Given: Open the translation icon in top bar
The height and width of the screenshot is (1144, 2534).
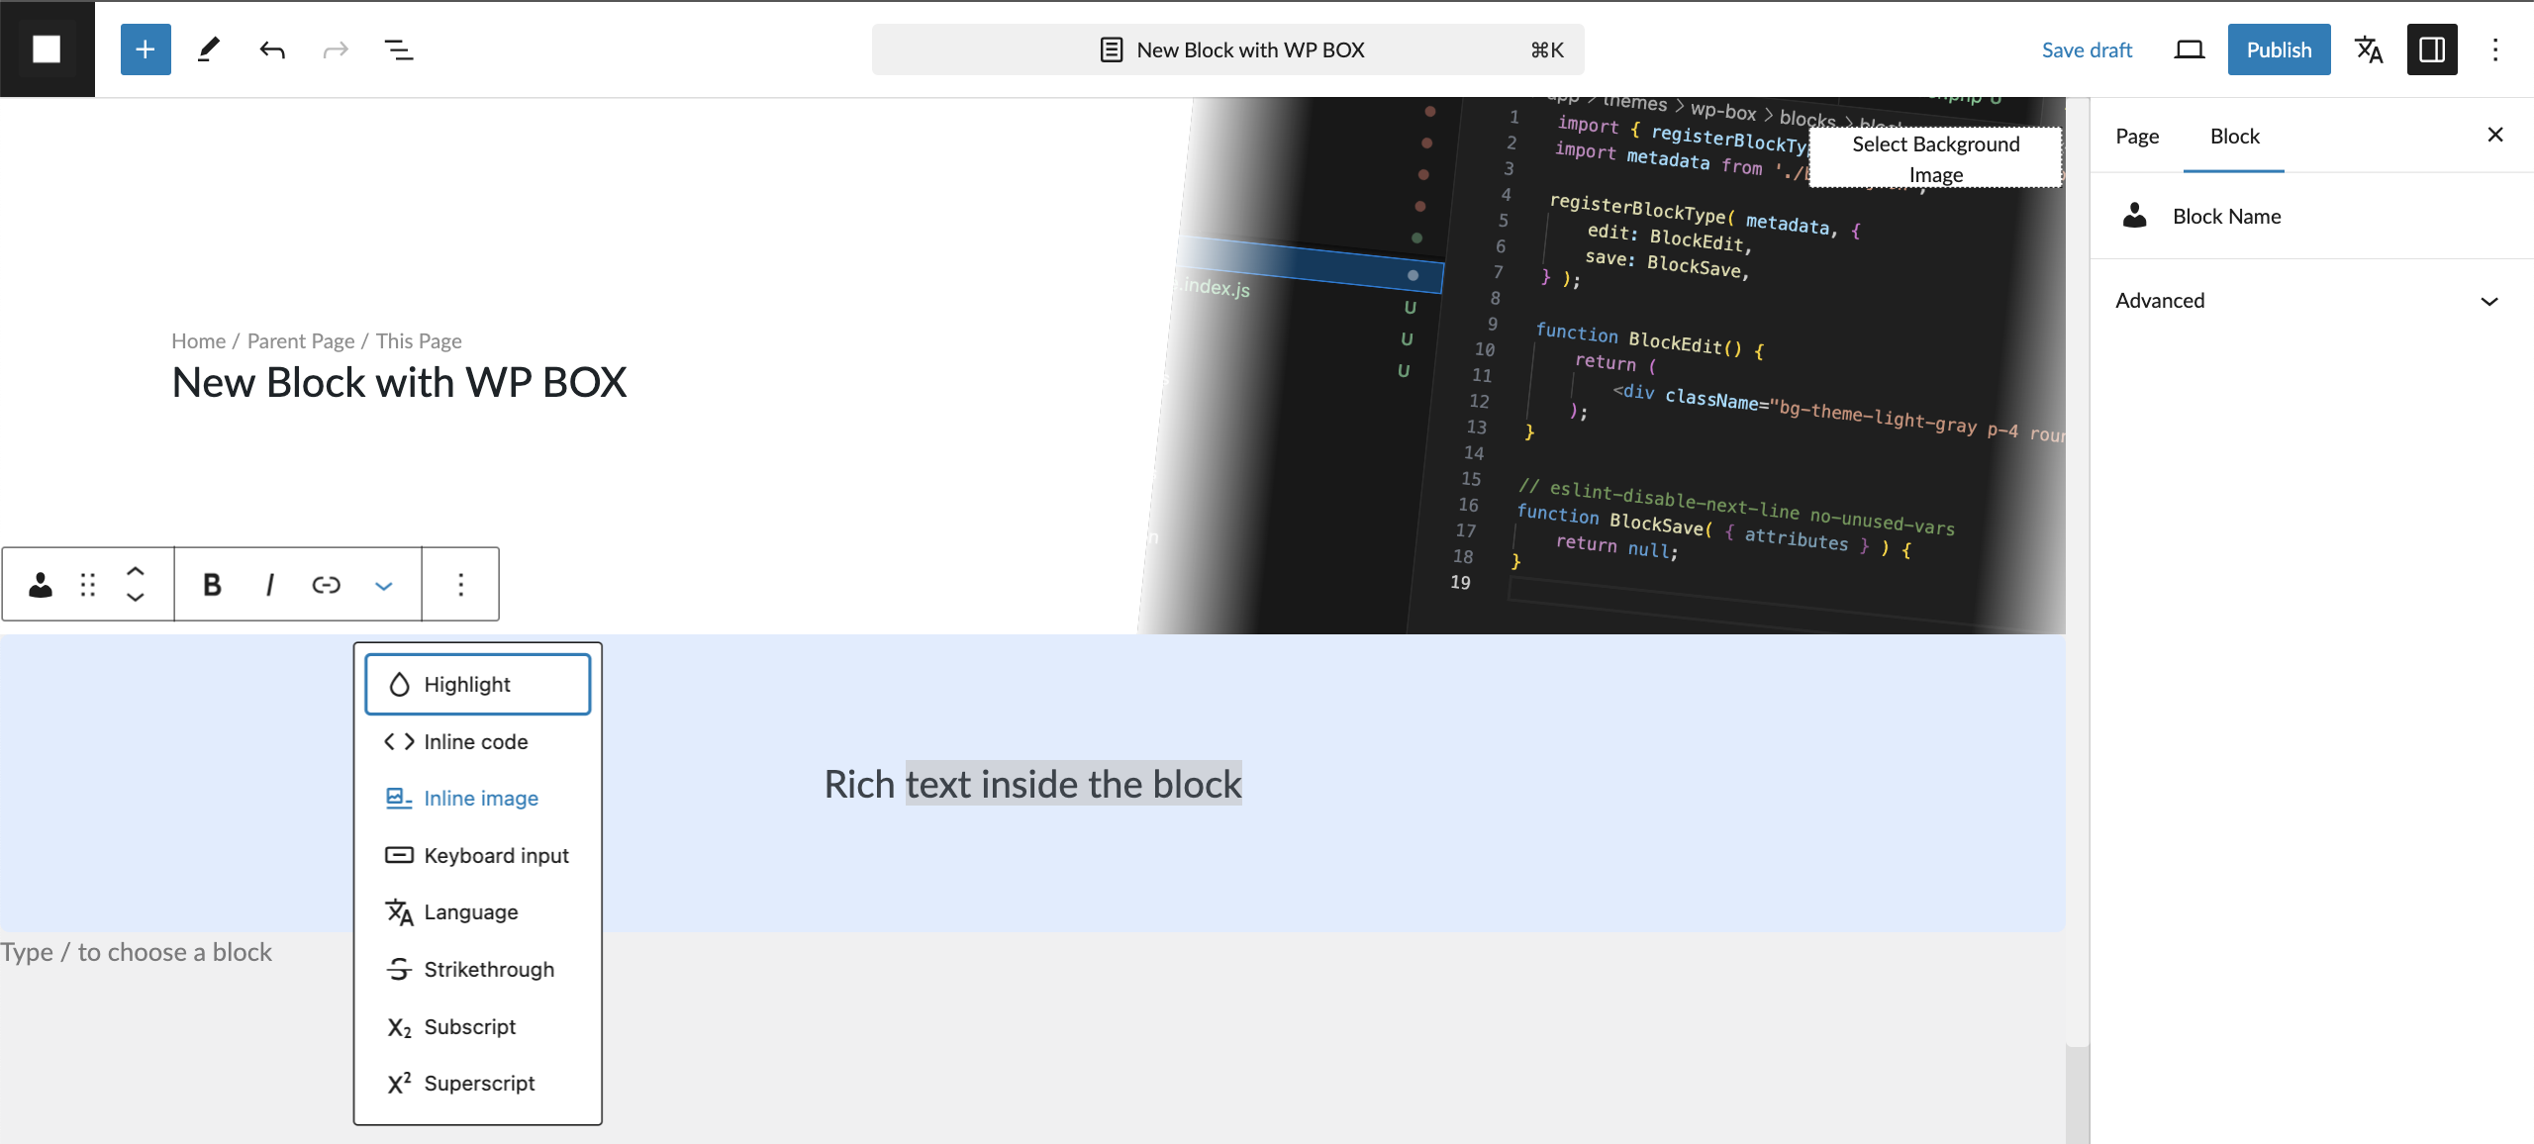Looking at the screenshot, I should (x=2369, y=49).
